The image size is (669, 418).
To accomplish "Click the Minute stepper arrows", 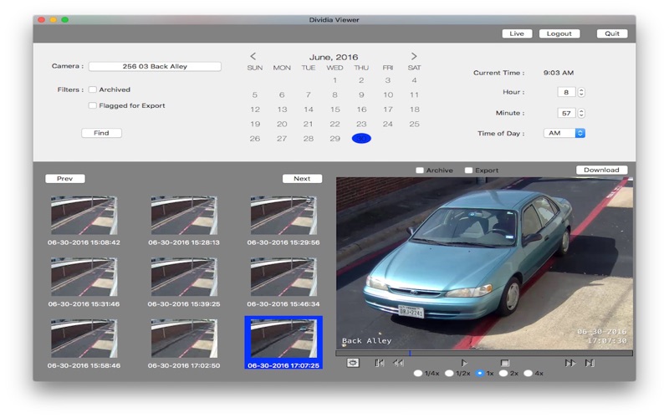I will (x=581, y=113).
